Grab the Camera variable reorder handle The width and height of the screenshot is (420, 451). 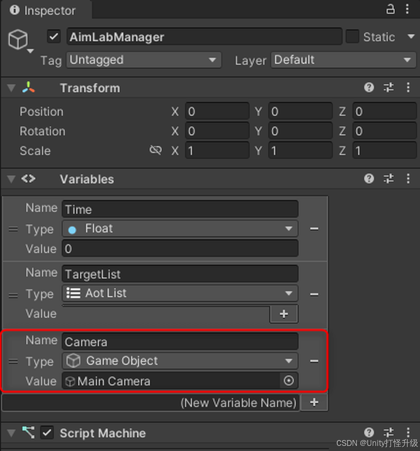click(13, 361)
